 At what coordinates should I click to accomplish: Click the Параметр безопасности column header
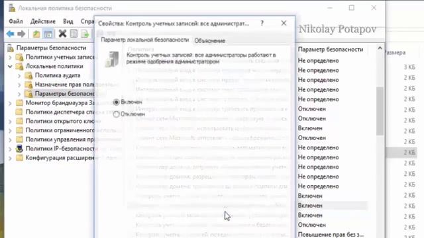coord(331,50)
